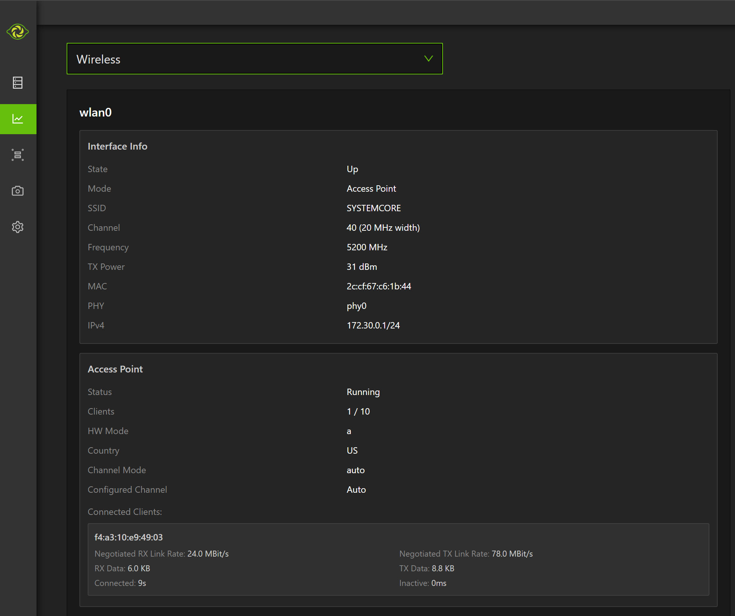Click the Interface Info section header

coord(117,146)
